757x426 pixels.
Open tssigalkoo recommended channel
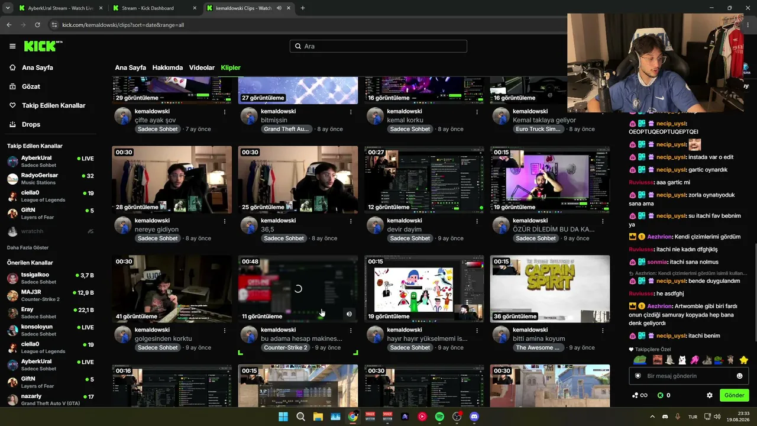(50, 278)
